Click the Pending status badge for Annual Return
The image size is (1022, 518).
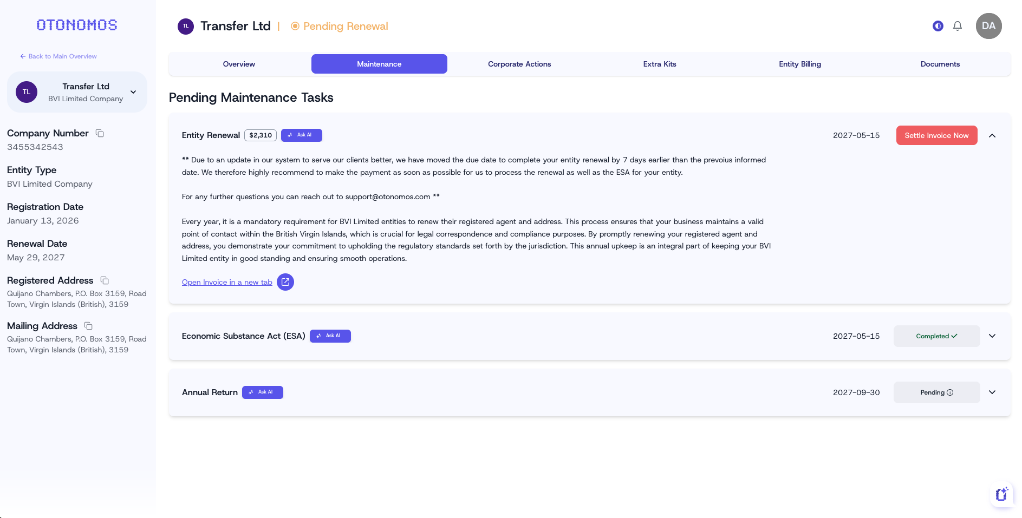(936, 392)
